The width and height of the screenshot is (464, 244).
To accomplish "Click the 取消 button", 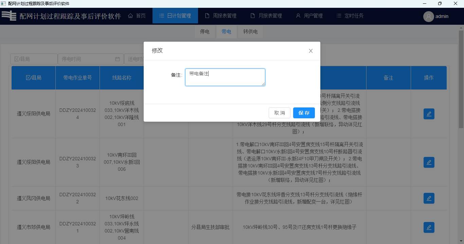I will (x=279, y=113).
